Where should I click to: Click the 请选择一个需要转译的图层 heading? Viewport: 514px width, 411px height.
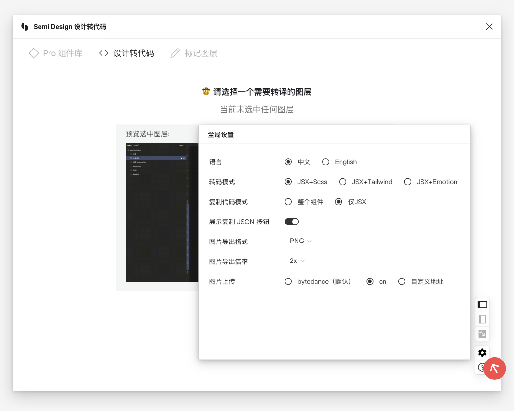point(262,92)
